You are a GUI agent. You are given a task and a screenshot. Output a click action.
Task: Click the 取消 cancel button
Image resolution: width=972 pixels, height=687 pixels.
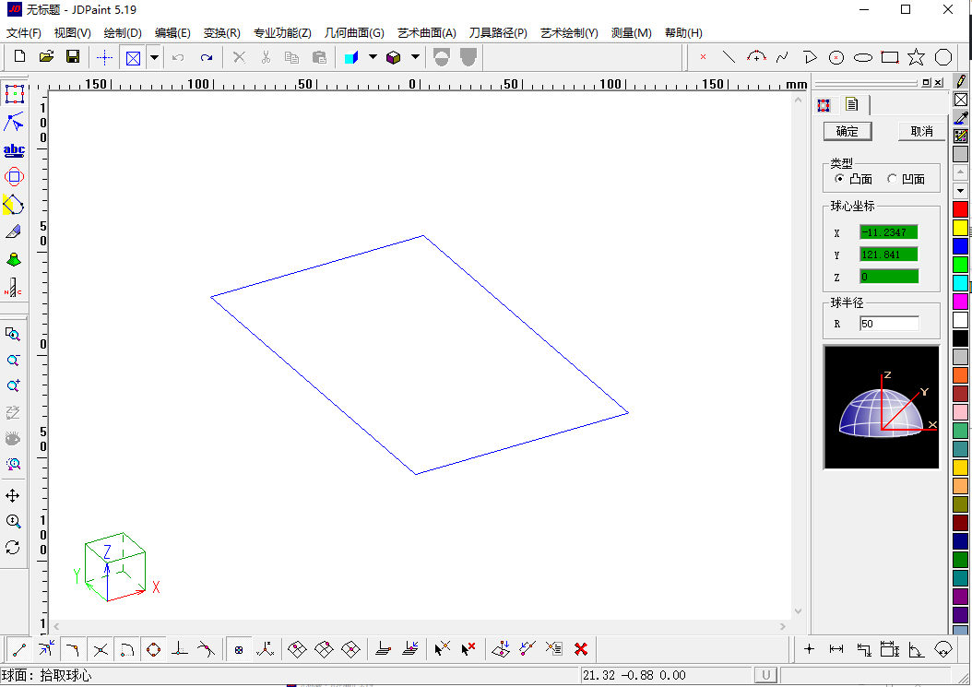pos(922,132)
